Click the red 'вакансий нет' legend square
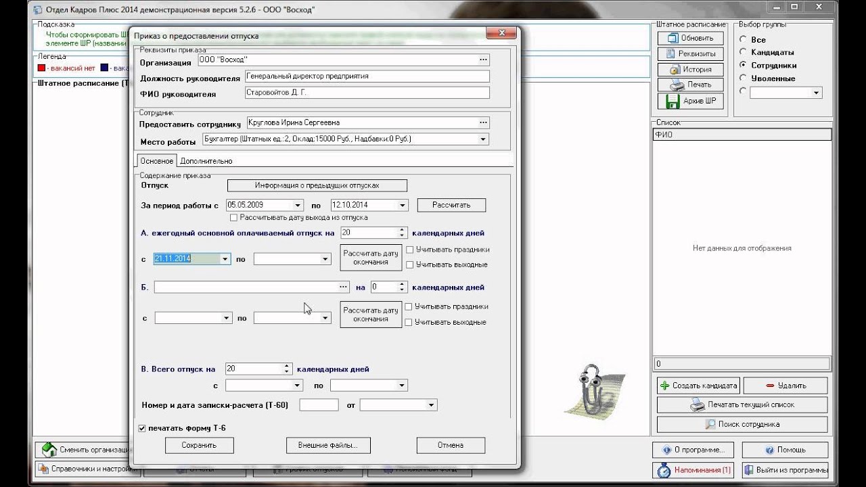This screenshot has height=487, width=866. [x=41, y=68]
